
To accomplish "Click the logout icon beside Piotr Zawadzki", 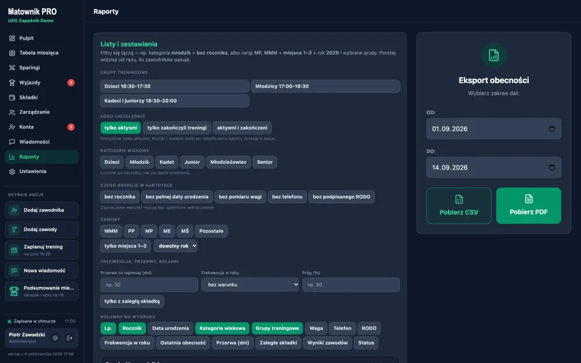I will point(70,338).
